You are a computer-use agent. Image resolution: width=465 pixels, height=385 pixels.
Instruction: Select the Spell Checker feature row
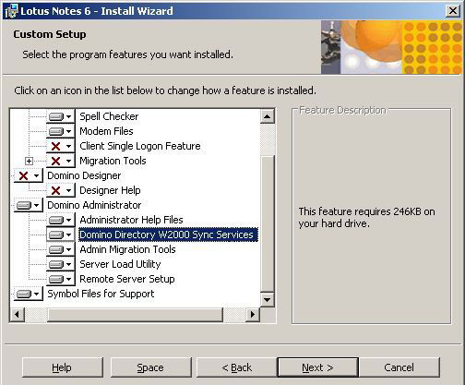[109, 116]
